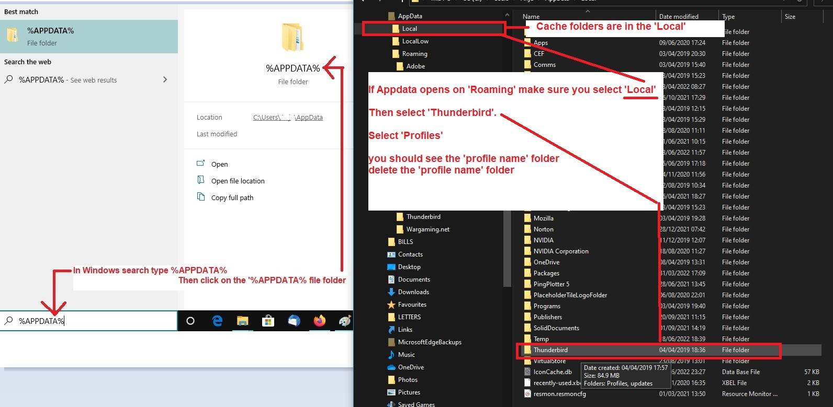The height and width of the screenshot is (407, 833).
Task: Select the Publishers folder in the file list
Action: coord(547,317)
